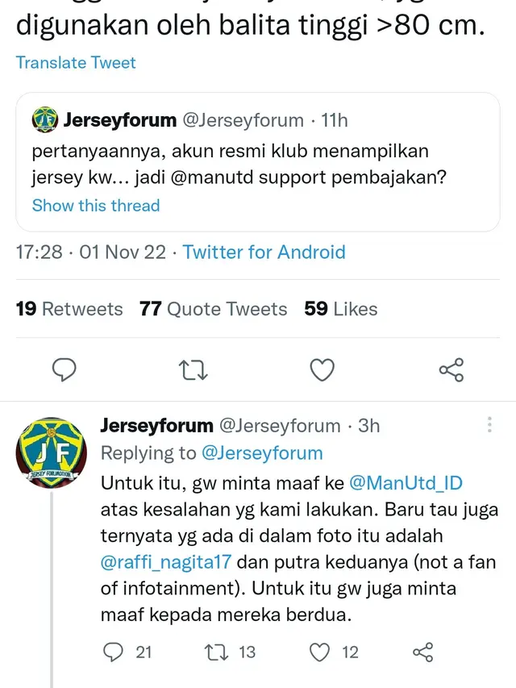
Task: View the 19 Retweets list
Action: tap(68, 309)
